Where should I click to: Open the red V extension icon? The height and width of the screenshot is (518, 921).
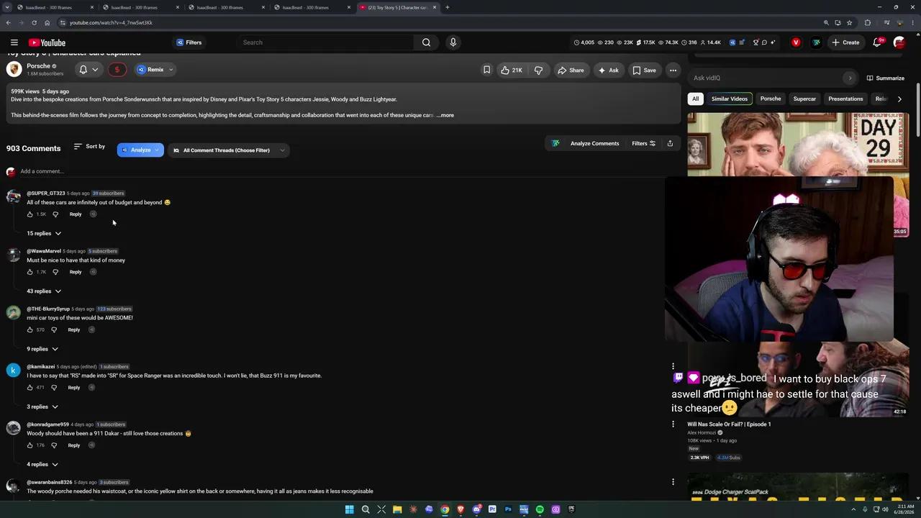(x=796, y=42)
